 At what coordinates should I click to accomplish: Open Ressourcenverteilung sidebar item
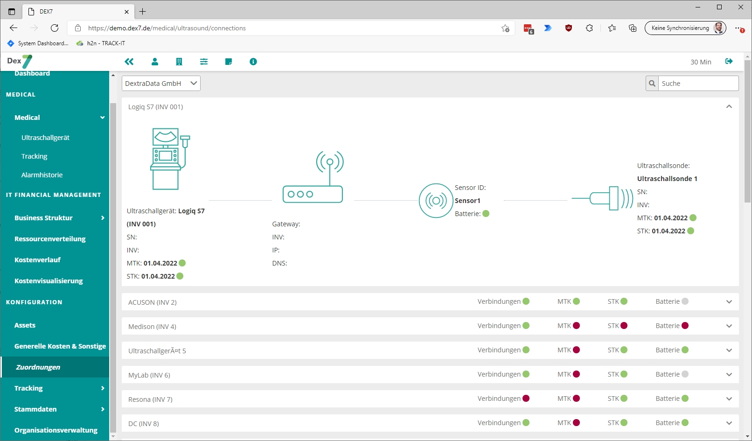(50, 239)
